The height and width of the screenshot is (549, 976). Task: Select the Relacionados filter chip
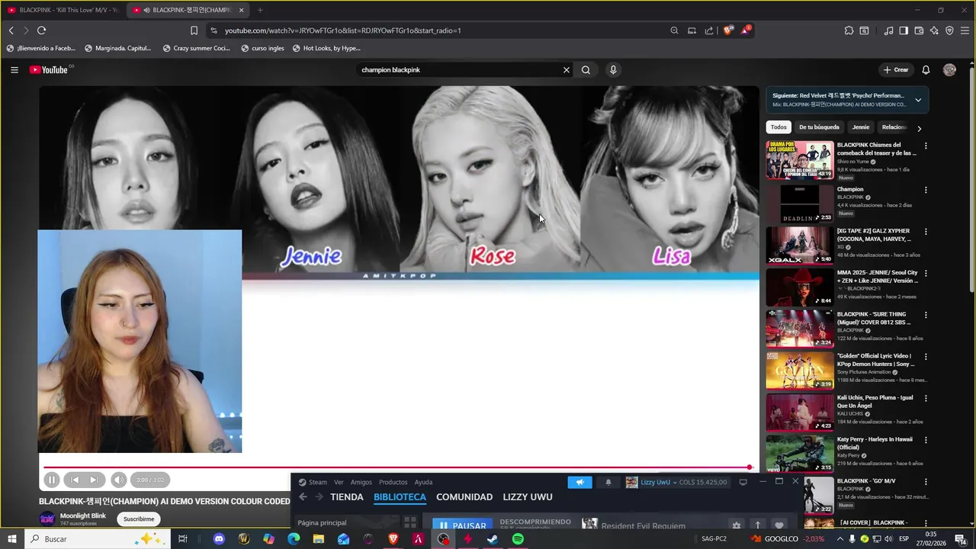pyautogui.click(x=894, y=127)
